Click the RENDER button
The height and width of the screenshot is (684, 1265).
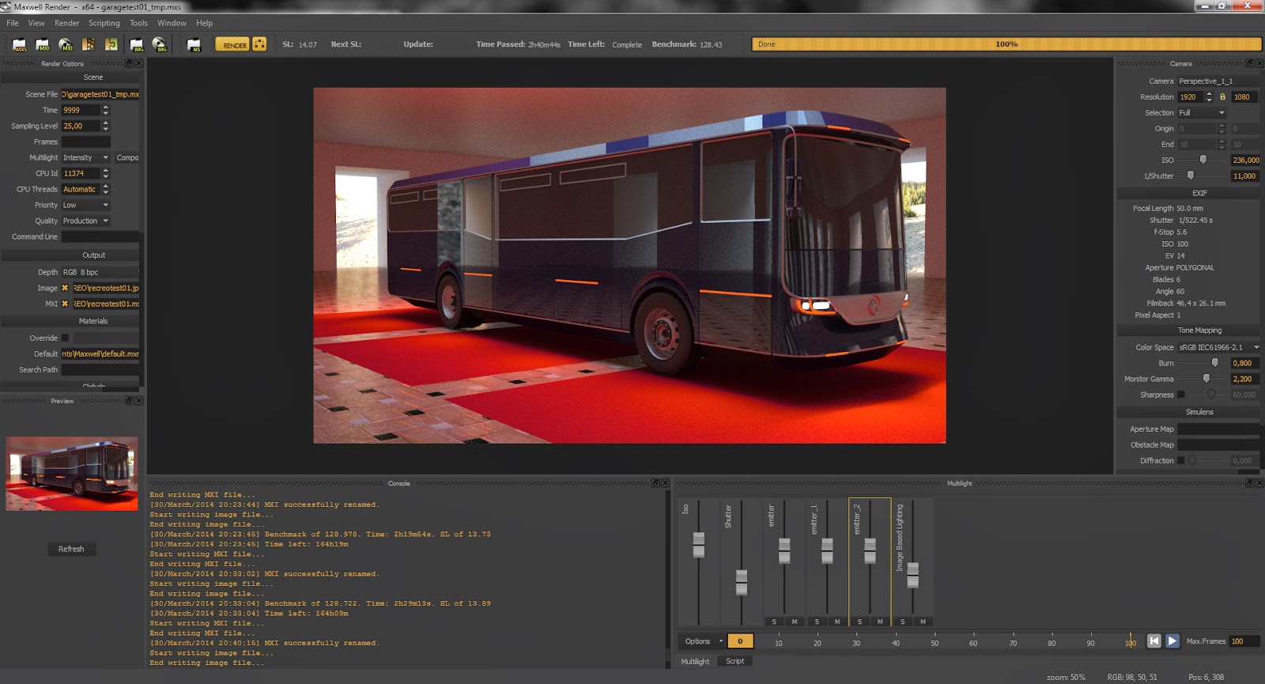[232, 45]
